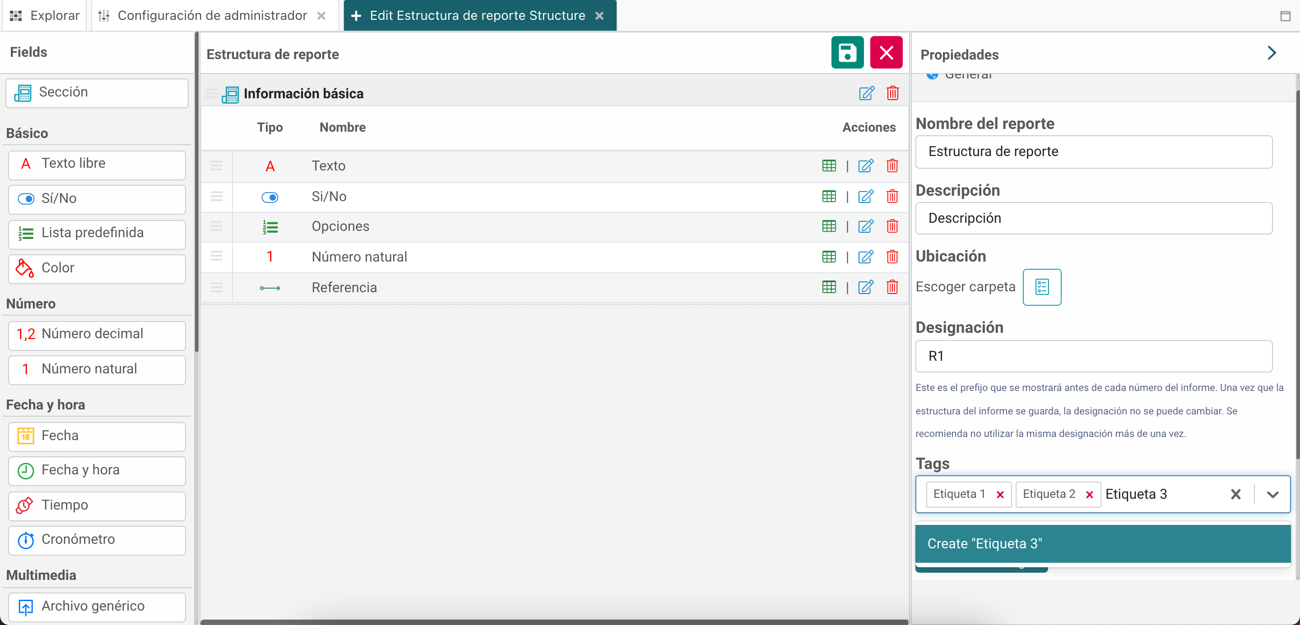Close the Edit Estructura de reporte tab
This screenshot has height=625, width=1300.
coord(599,16)
